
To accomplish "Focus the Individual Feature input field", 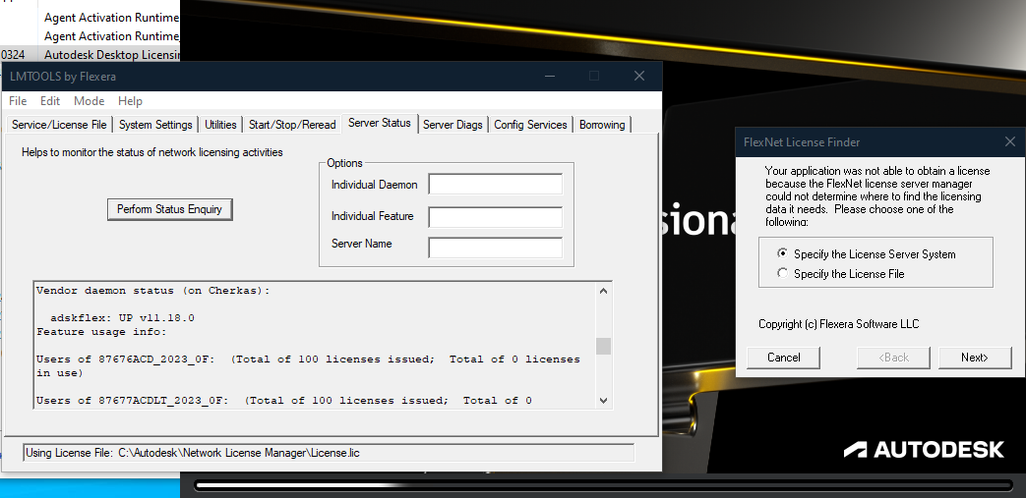I will [496, 216].
